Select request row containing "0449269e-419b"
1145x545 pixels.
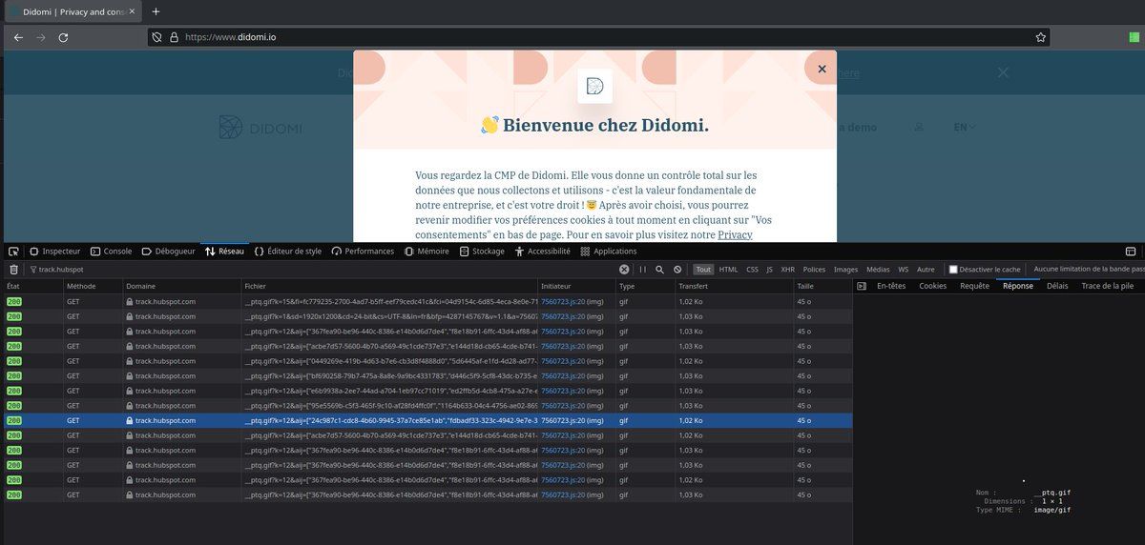click(427, 361)
